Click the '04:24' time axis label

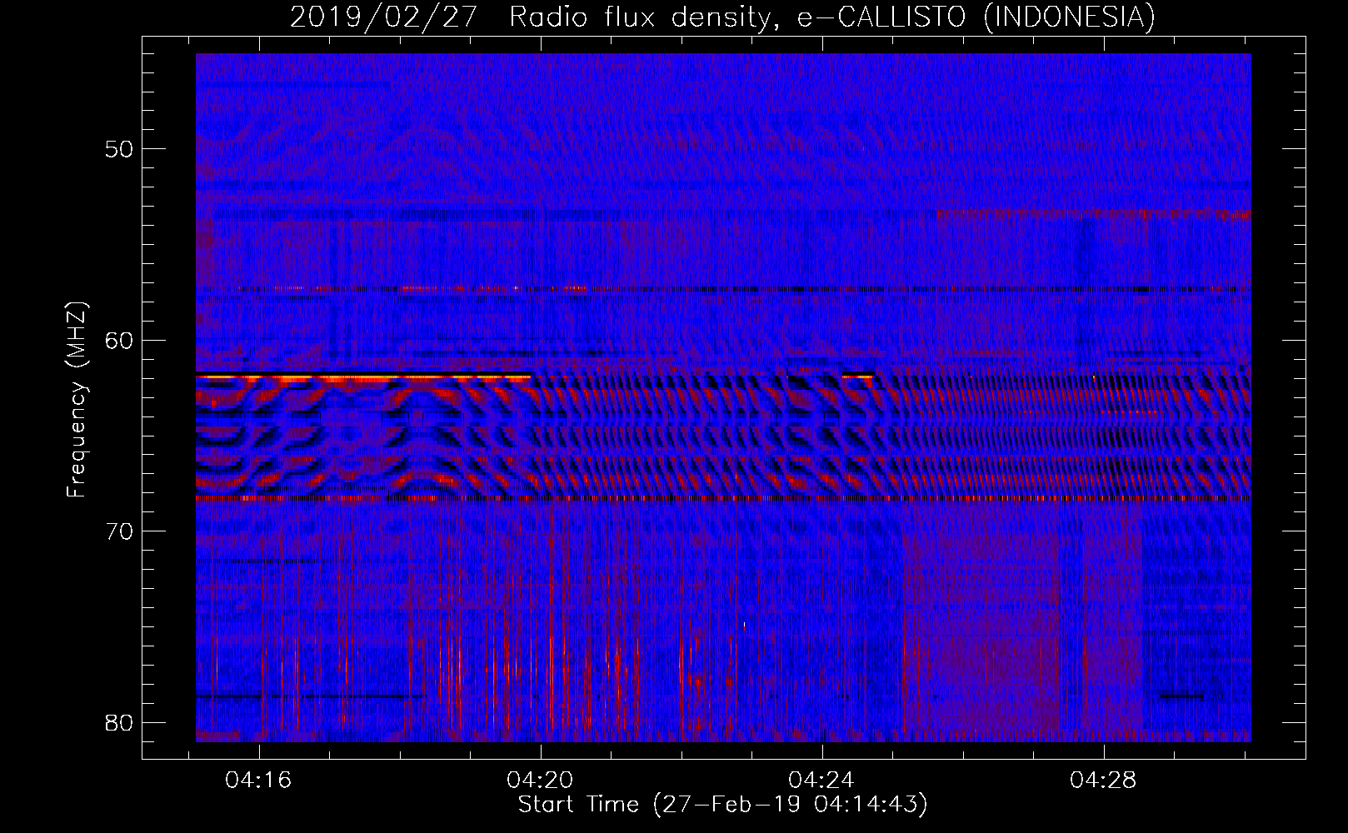pyautogui.click(x=821, y=781)
